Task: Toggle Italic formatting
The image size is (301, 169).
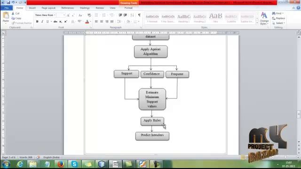Action: [x=42, y=22]
